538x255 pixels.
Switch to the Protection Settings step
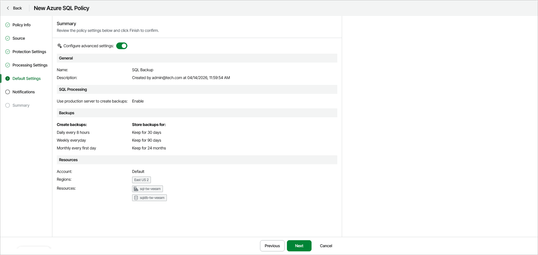[29, 52]
